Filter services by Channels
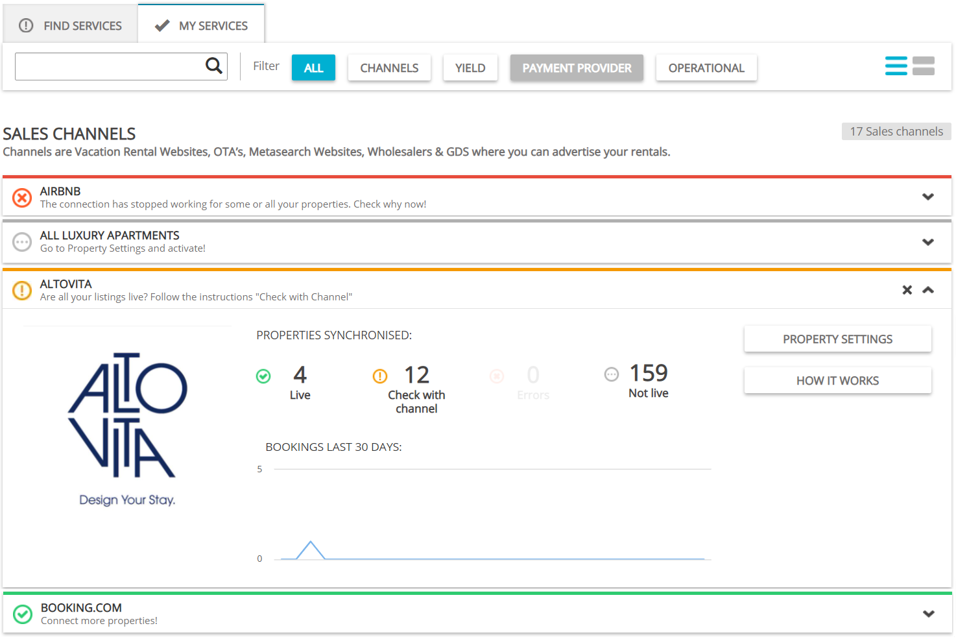 point(389,67)
